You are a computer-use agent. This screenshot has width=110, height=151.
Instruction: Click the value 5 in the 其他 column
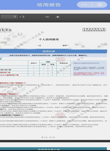[52, 72]
